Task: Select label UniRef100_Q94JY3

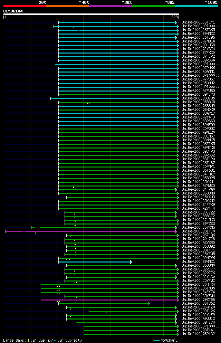Action: [198, 95]
